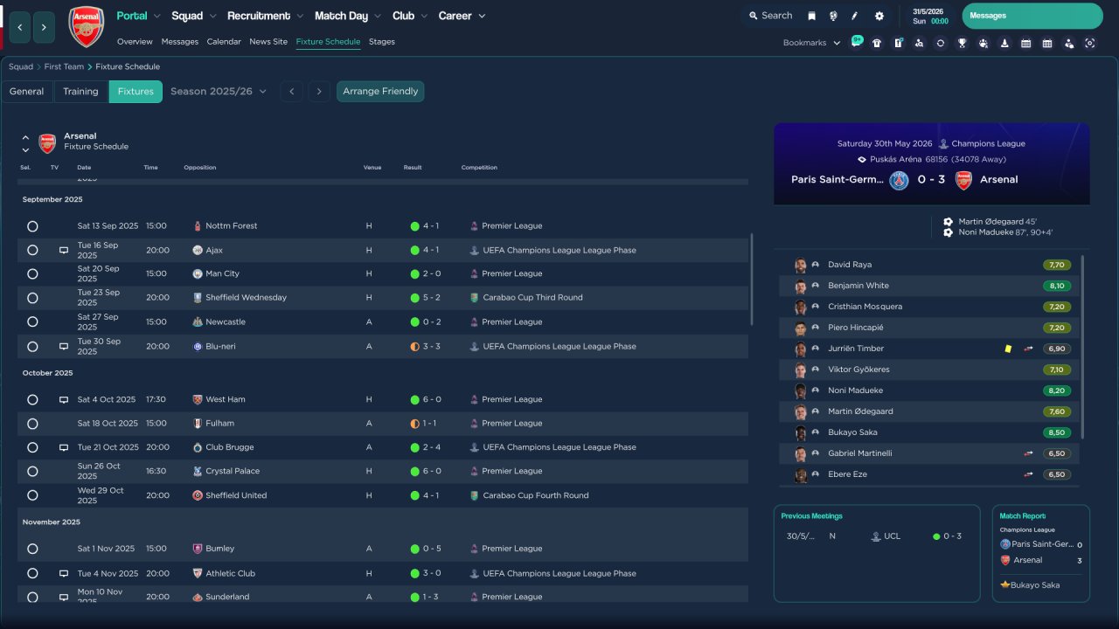Open the Season 2025/26 dropdown

tap(219, 92)
